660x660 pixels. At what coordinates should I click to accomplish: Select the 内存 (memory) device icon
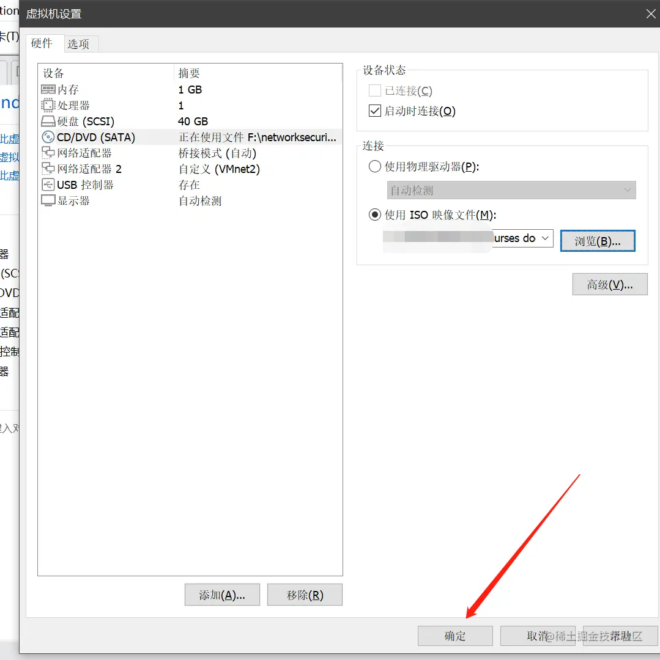[x=48, y=89]
